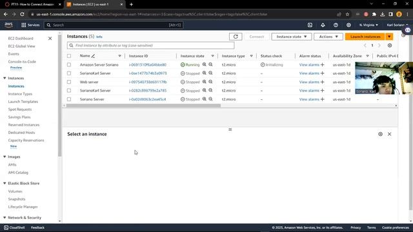Select the first SorianoKarl Server checkbox
The height and width of the screenshot is (232, 413).
(x=69, y=73)
